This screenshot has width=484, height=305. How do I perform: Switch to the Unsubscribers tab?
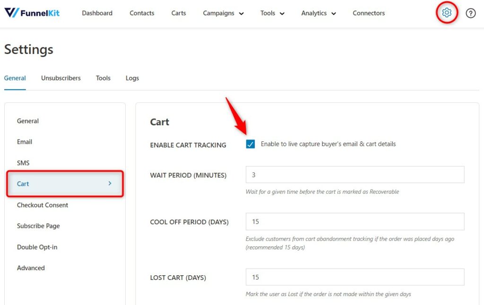(x=61, y=78)
